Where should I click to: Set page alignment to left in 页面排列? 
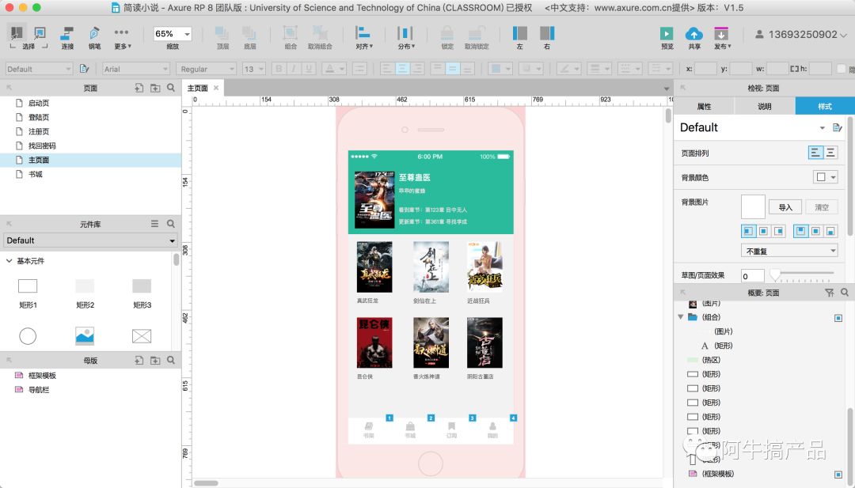tap(815, 153)
